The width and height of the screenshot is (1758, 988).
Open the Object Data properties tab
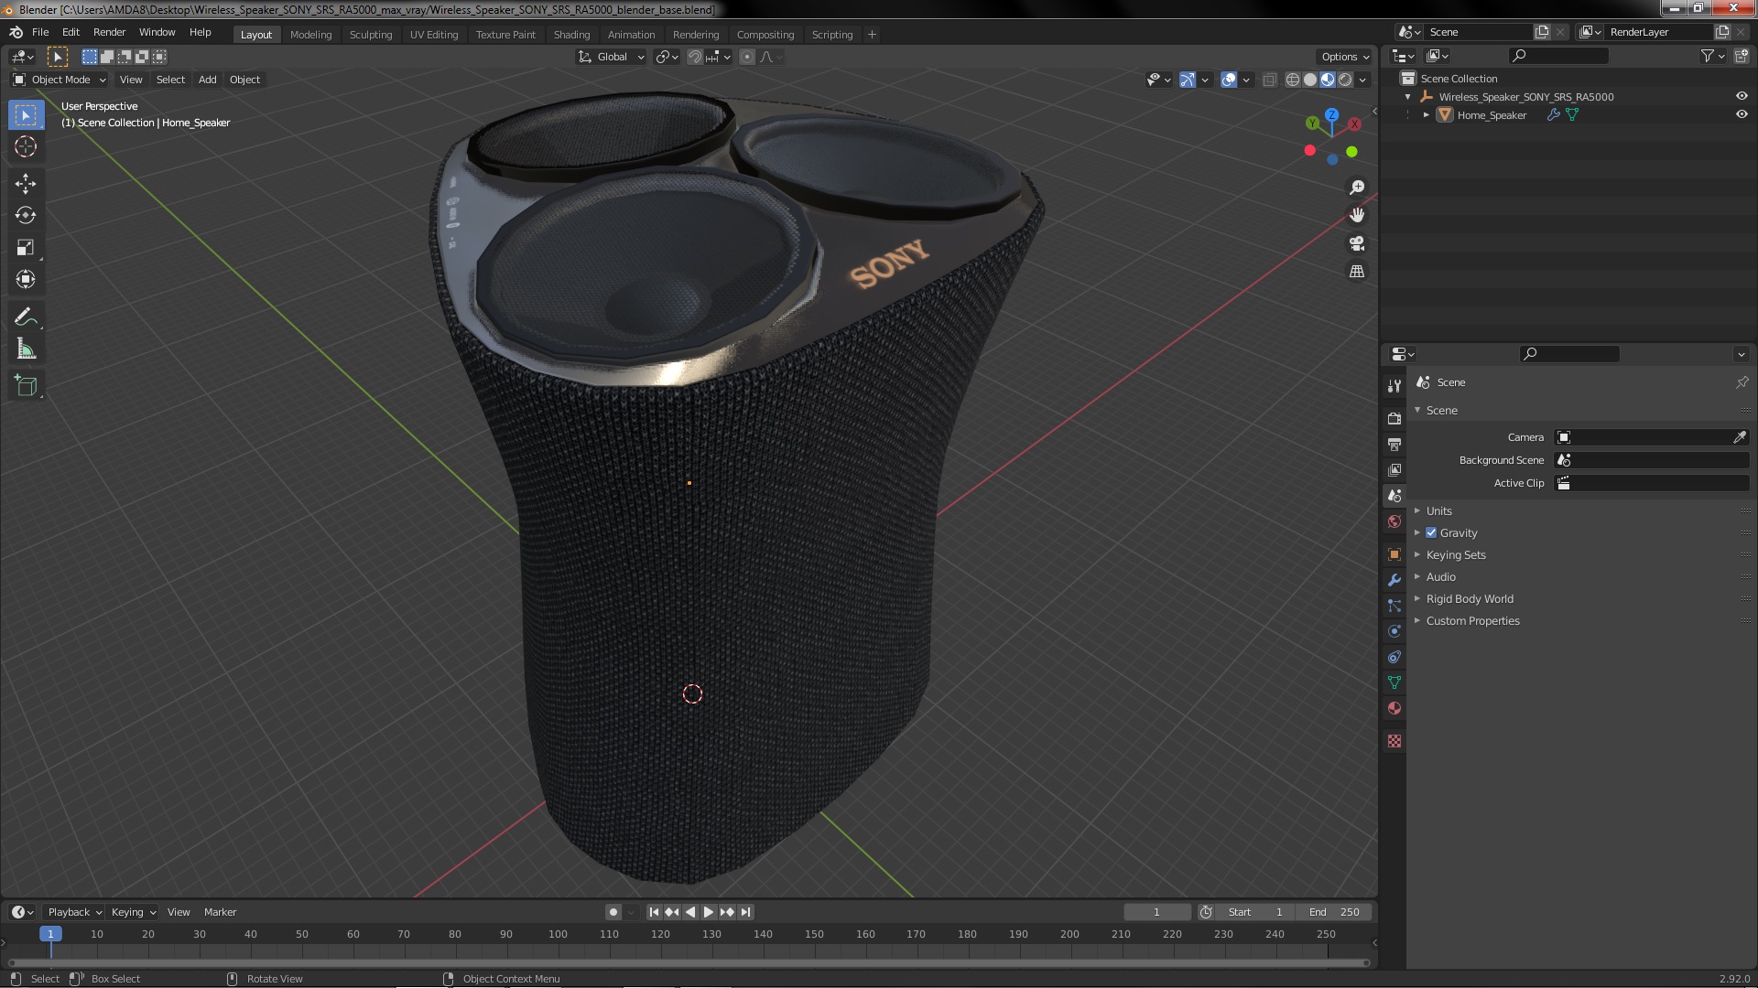pyautogui.click(x=1394, y=682)
